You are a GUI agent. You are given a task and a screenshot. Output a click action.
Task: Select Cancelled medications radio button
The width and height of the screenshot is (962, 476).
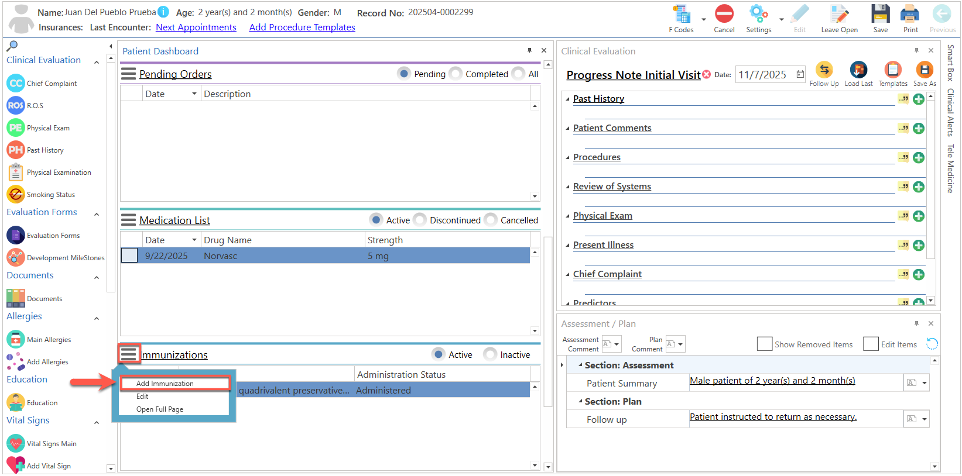point(491,220)
